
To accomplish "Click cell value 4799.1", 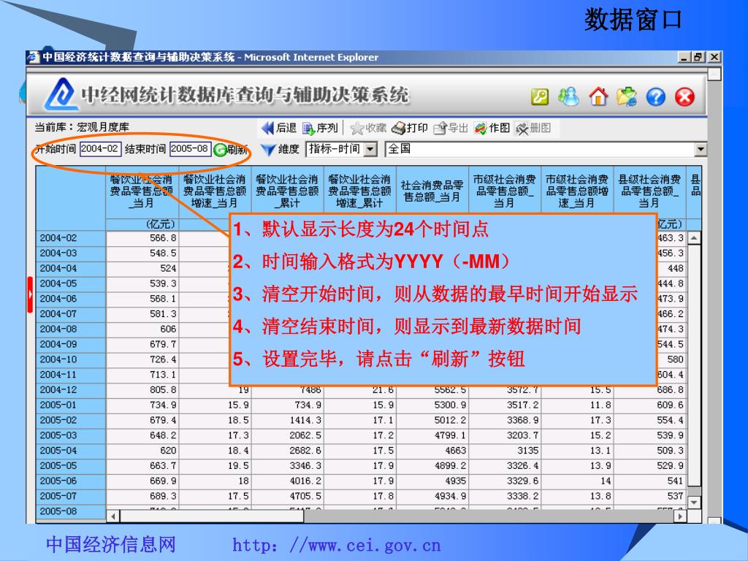I will coord(432,435).
